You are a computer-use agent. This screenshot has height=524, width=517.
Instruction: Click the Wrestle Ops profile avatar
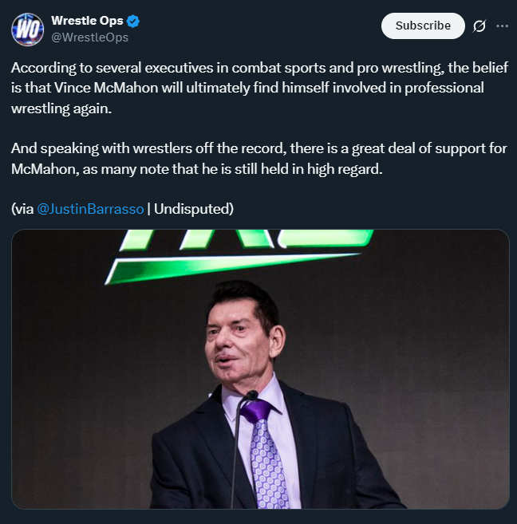coord(28,29)
